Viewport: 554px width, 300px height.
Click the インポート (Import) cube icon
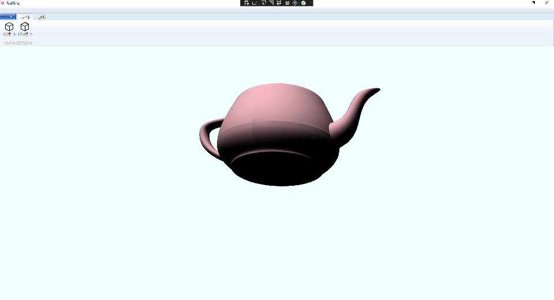tap(9, 27)
